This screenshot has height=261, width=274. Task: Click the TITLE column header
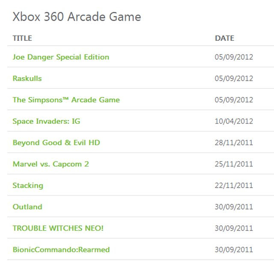(x=22, y=38)
